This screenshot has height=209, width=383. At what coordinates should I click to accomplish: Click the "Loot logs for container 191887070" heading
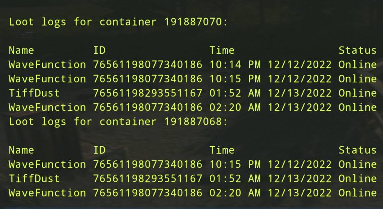(x=118, y=22)
